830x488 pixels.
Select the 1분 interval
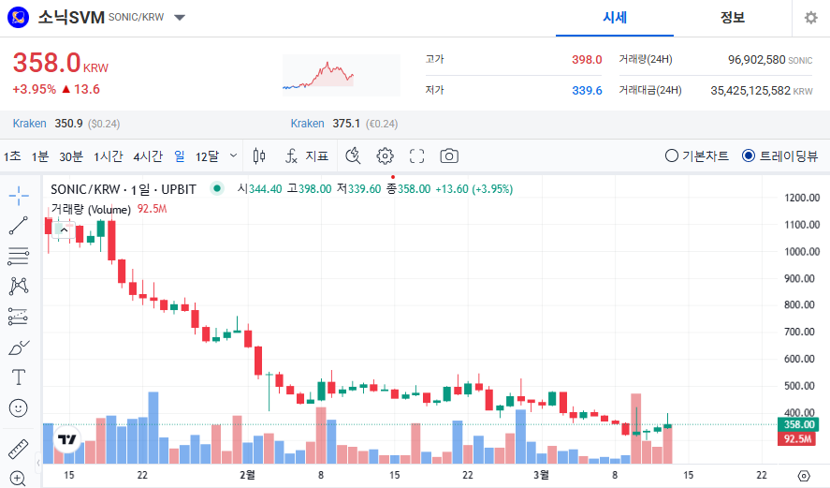pyautogui.click(x=39, y=156)
